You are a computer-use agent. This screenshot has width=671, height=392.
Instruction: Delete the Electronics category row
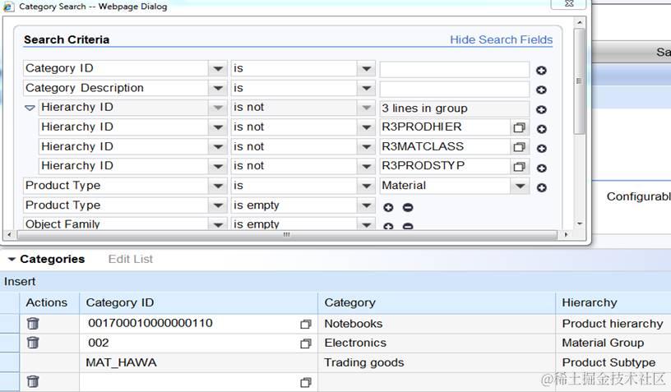[x=33, y=343]
